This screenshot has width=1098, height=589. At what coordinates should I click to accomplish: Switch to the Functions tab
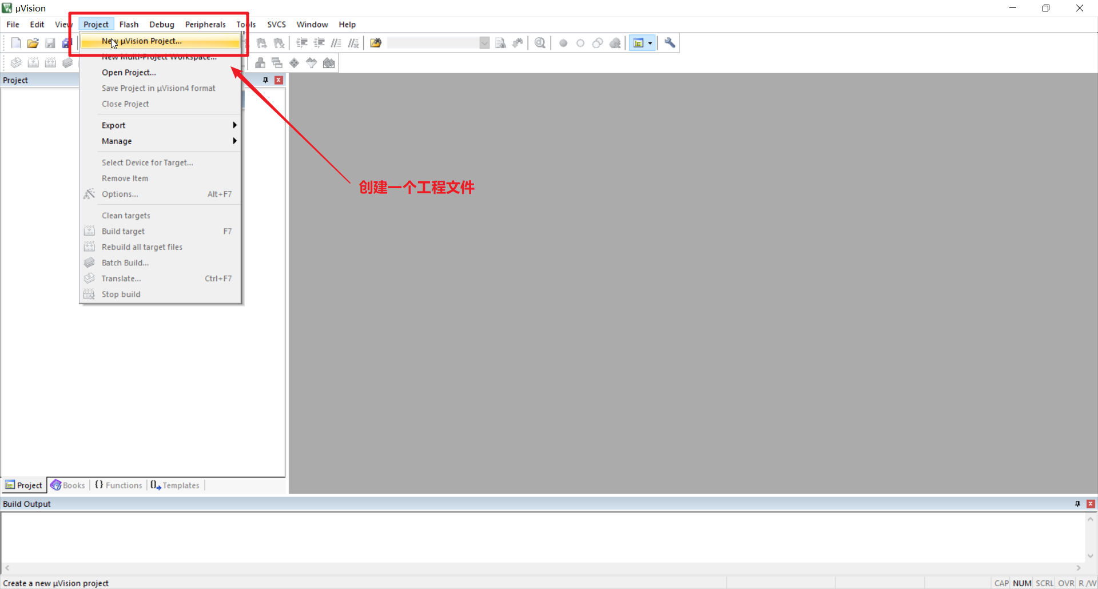pos(118,485)
